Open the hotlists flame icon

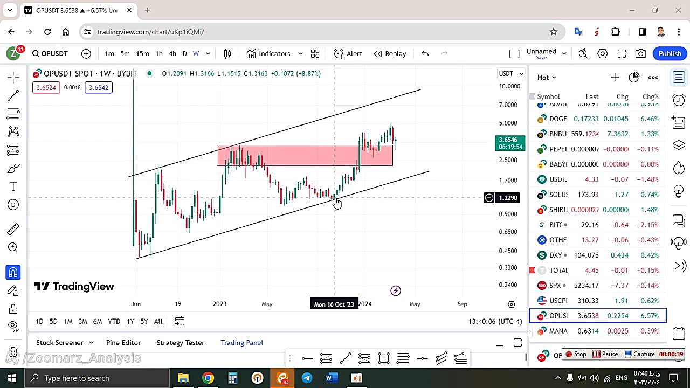(x=679, y=168)
